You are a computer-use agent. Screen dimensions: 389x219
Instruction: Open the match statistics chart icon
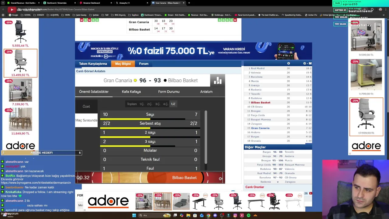(218, 81)
